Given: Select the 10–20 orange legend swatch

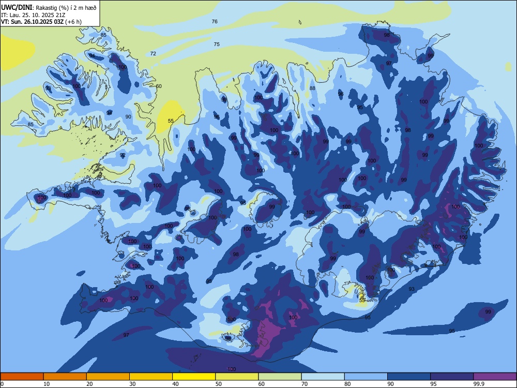Looking at the screenshot, I should 65,377.
